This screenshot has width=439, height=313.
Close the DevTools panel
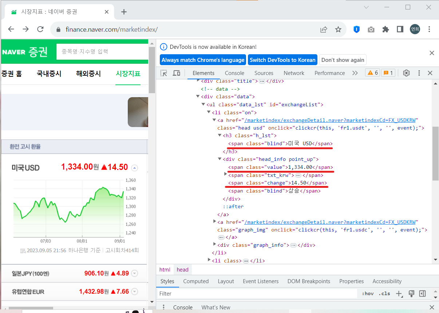point(430,73)
